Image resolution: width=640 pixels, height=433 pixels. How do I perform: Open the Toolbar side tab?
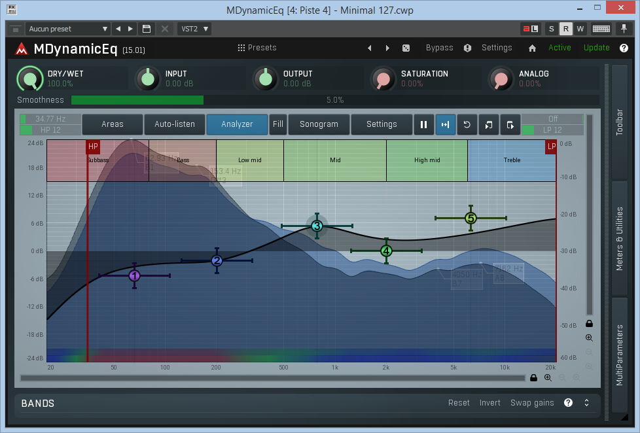[619, 122]
